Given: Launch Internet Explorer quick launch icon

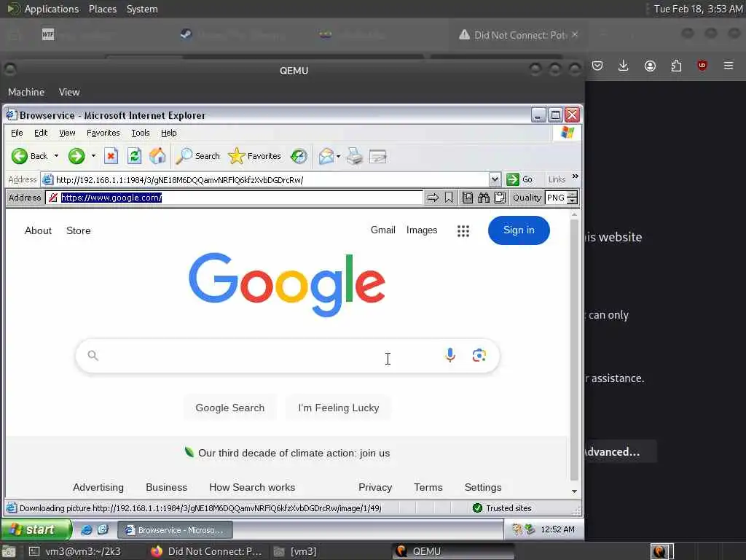Looking at the screenshot, I should pos(87,529).
